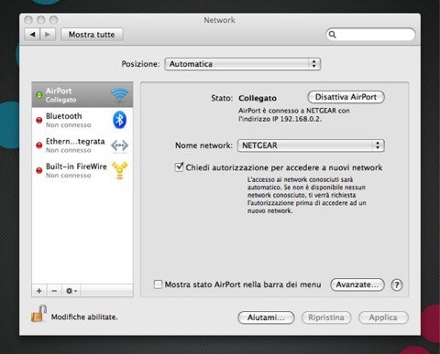The image size is (440, 354).
Task: Click the window close button
Action: coord(28,20)
